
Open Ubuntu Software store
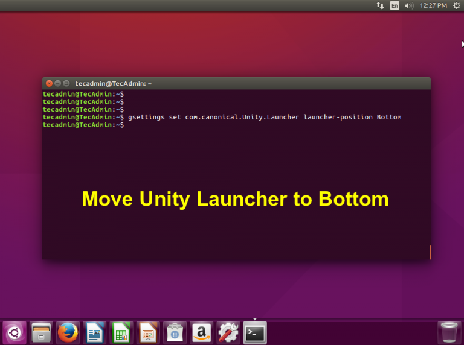point(175,332)
